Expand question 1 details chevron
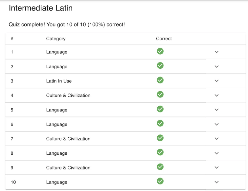The image size is (248, 191). click(216, 52)
